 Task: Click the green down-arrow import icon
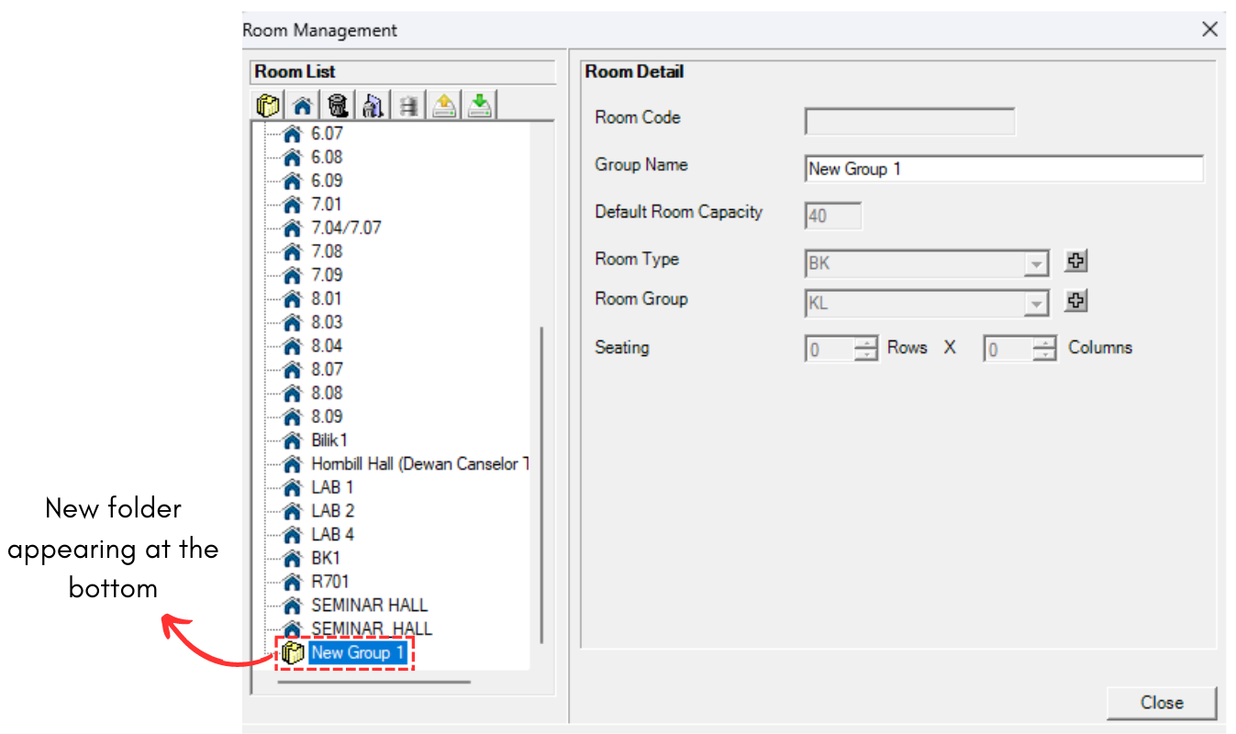(x=479, y=106)
